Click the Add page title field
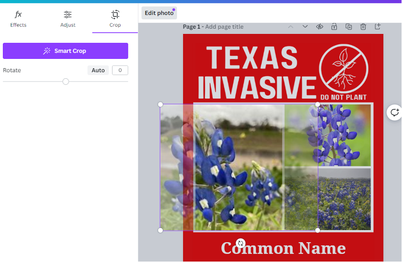The width and height of the screenshot is (402, 262). [224, 27]
